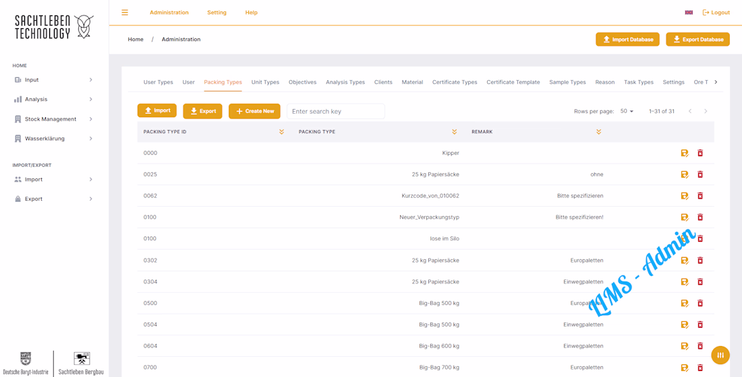
Task: Sort by Packing Type ID column arrows
Action: [281, 132]
